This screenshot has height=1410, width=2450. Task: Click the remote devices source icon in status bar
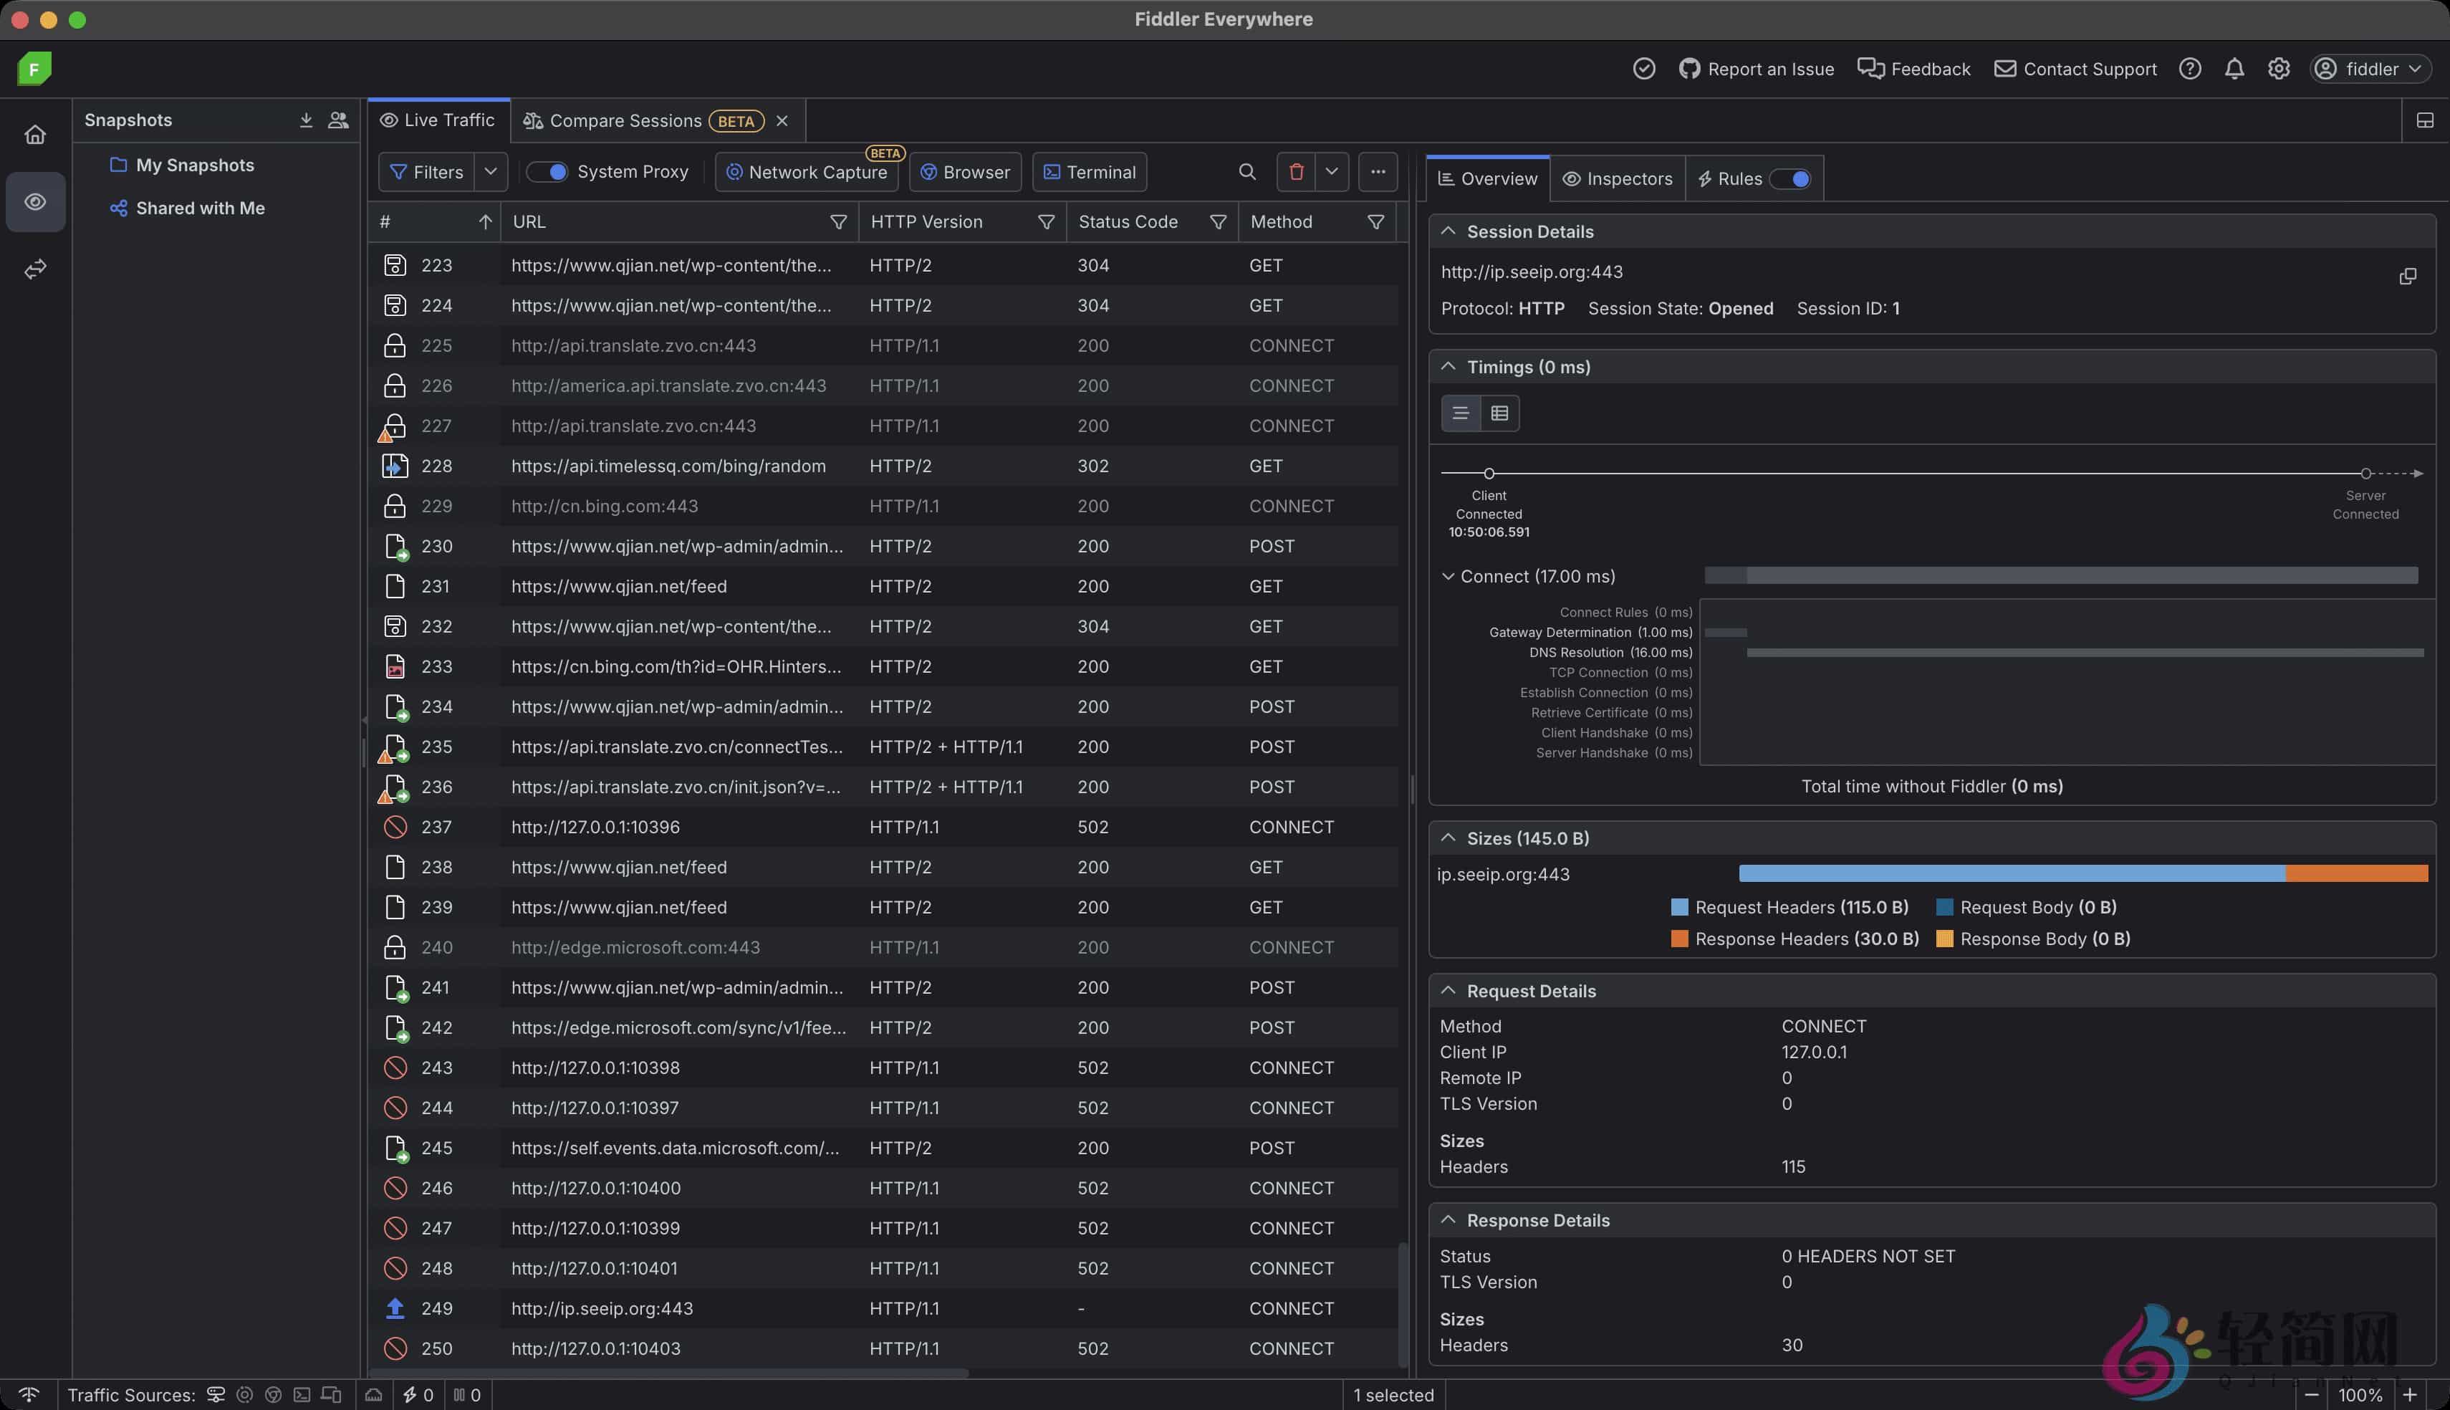(331, 1394)
